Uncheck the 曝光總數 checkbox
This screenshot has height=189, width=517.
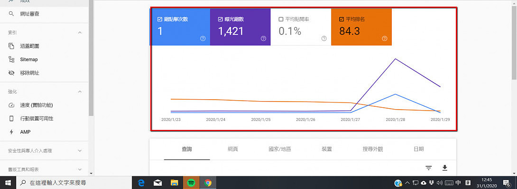coord(221,19)
